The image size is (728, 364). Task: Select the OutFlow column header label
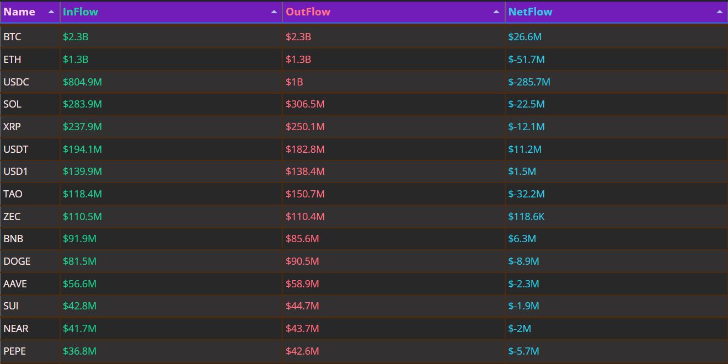tap(308, 12)
